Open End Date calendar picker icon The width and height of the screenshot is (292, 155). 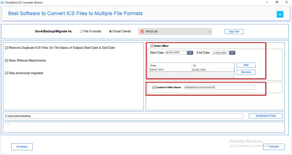click(232, 52)
